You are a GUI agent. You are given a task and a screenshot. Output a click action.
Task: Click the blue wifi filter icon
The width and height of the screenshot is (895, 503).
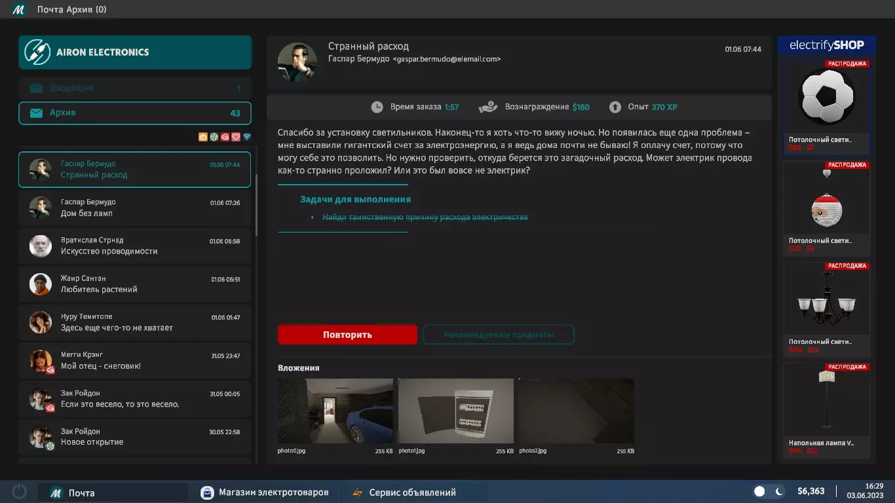(247, 137)
